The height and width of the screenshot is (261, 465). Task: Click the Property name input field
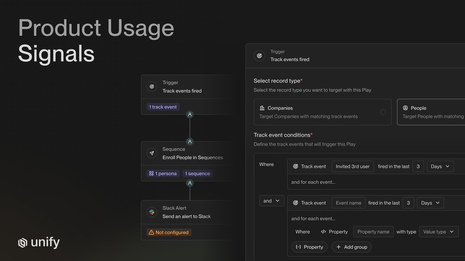(x=374, y=232)
